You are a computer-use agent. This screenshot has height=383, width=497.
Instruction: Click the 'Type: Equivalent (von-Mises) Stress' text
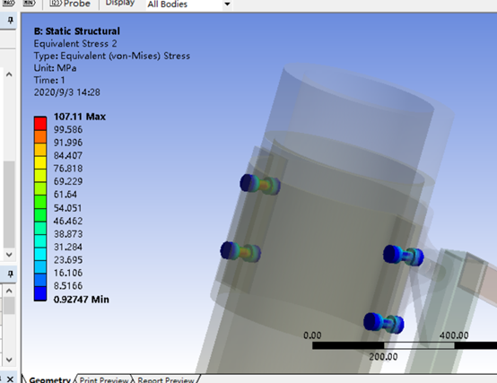(x=112, y=57)
